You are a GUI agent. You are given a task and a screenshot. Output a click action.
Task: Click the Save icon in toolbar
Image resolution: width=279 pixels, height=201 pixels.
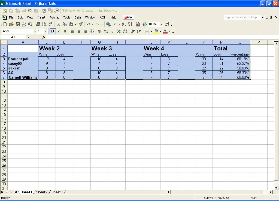(18, 24)
